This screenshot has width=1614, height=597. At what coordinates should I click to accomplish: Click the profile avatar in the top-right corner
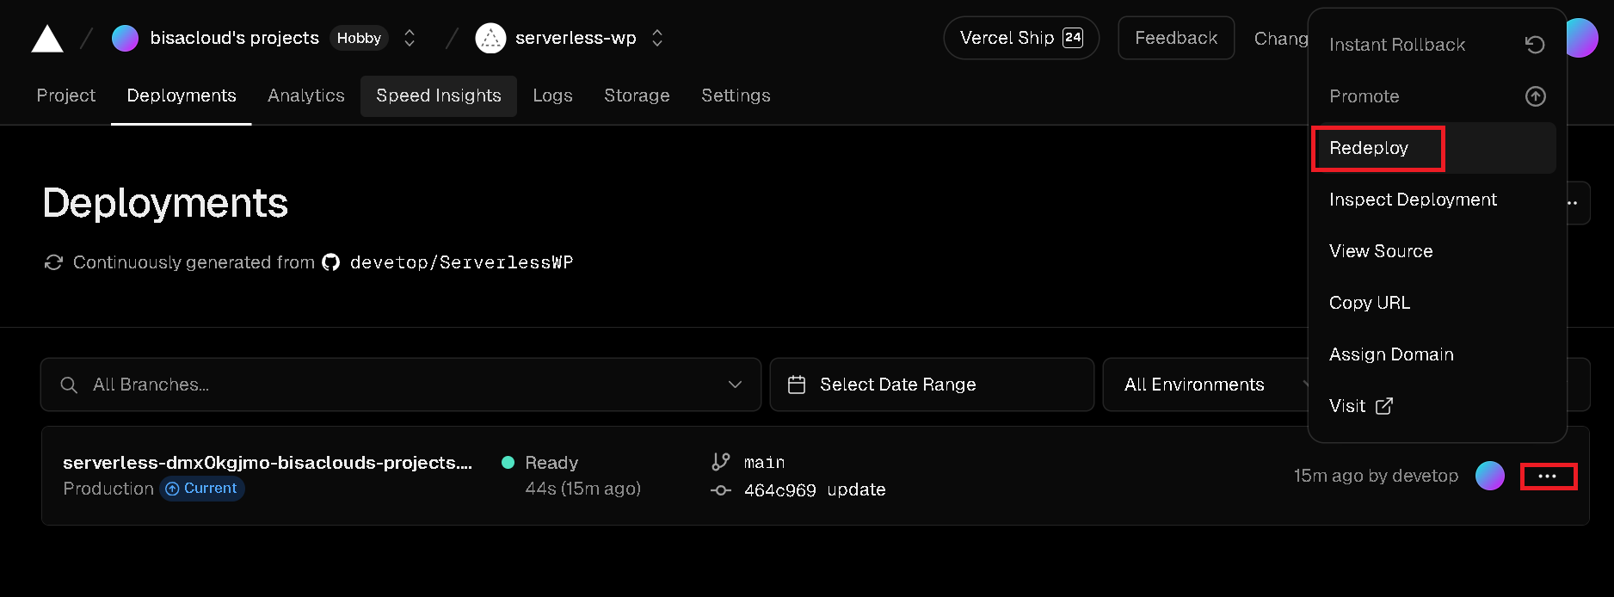tap(1581, 38)
